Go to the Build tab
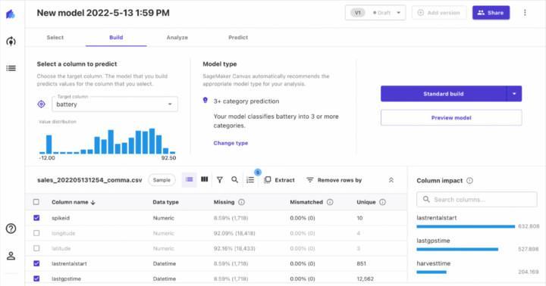The width and height of the screenshot is (546, 286). (116, 37)
